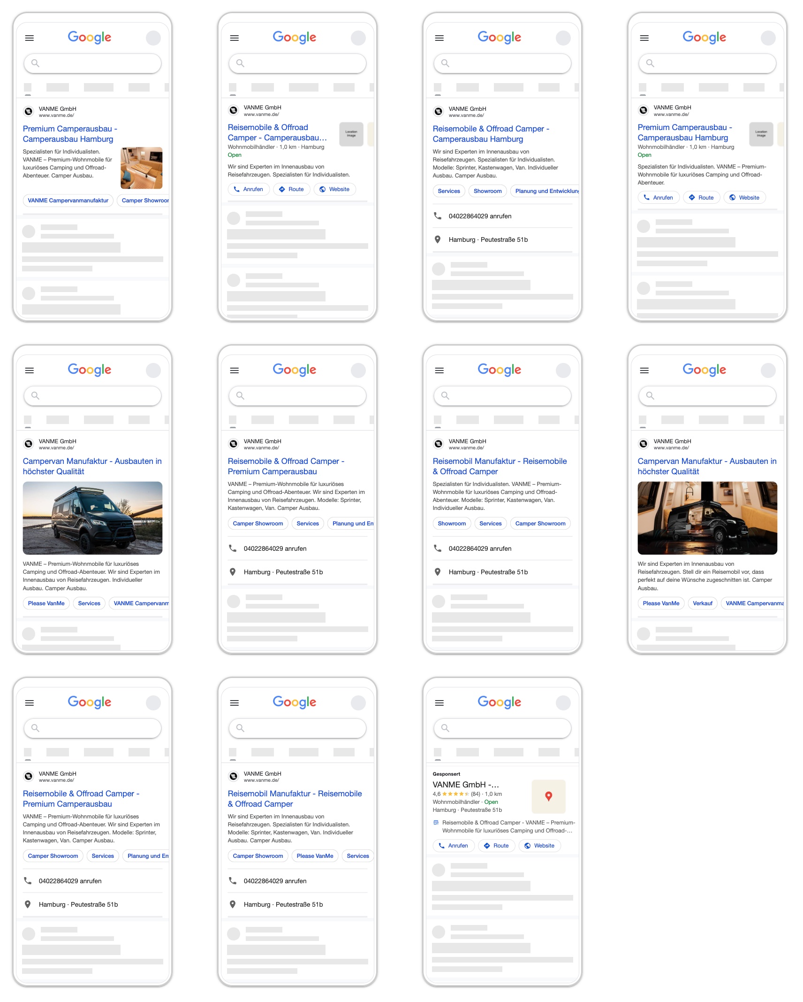Open the hamburger menu above the Gesponsert ad
The width and height of the screenshot is (803, 1002).
pyautogui.click(x=439, y=703)
